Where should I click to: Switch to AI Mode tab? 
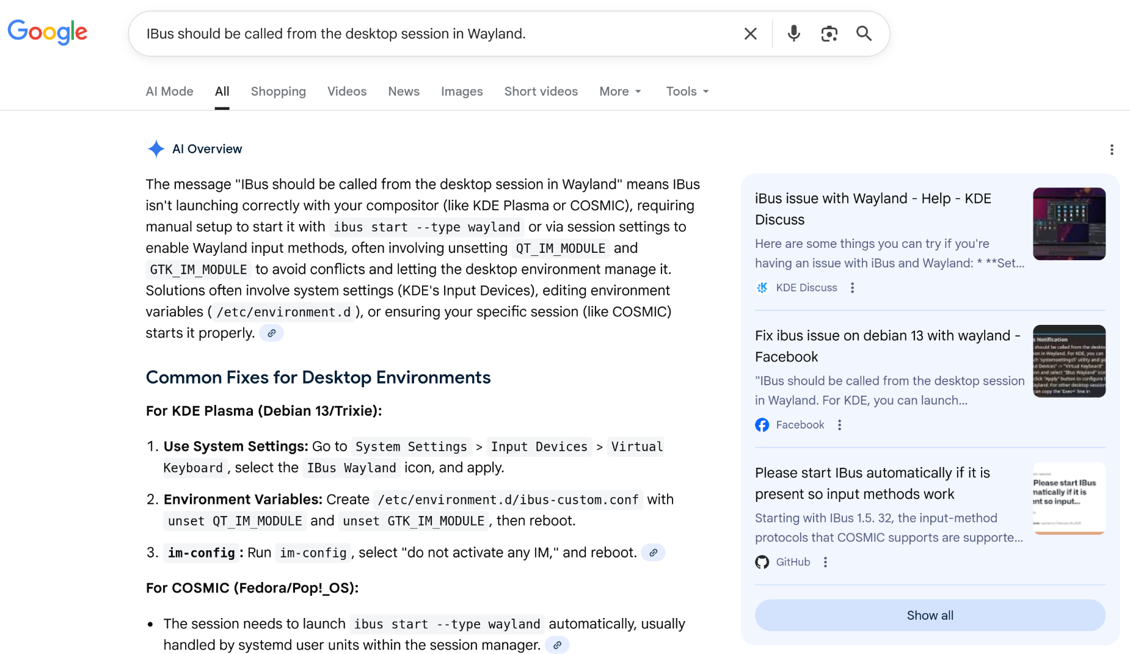click(x=169, y=91)
